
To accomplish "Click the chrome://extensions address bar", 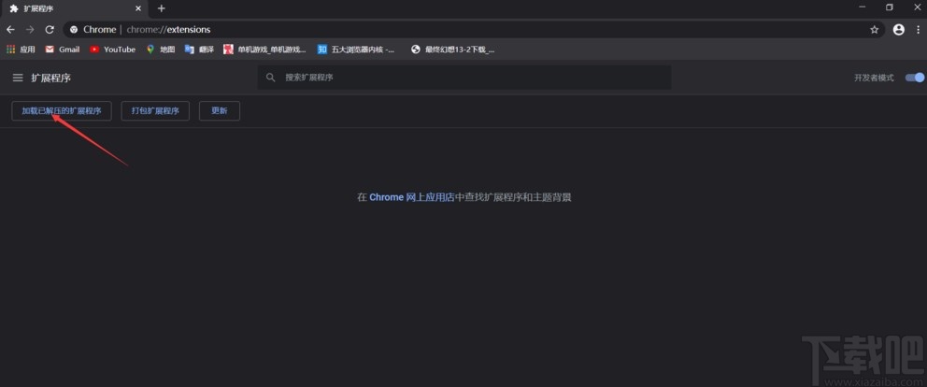I will [x=473, y=30].
